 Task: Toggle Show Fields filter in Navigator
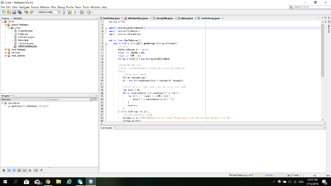point(9,170)
